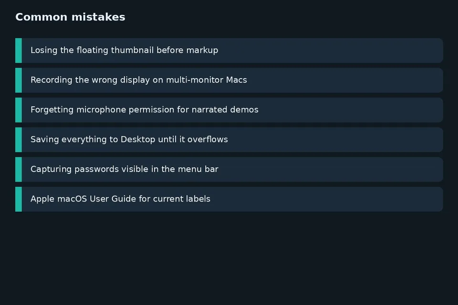458x305 pixels.
Task: Click teal accent bar beside microphone permission item
Action: pos(19,110)
